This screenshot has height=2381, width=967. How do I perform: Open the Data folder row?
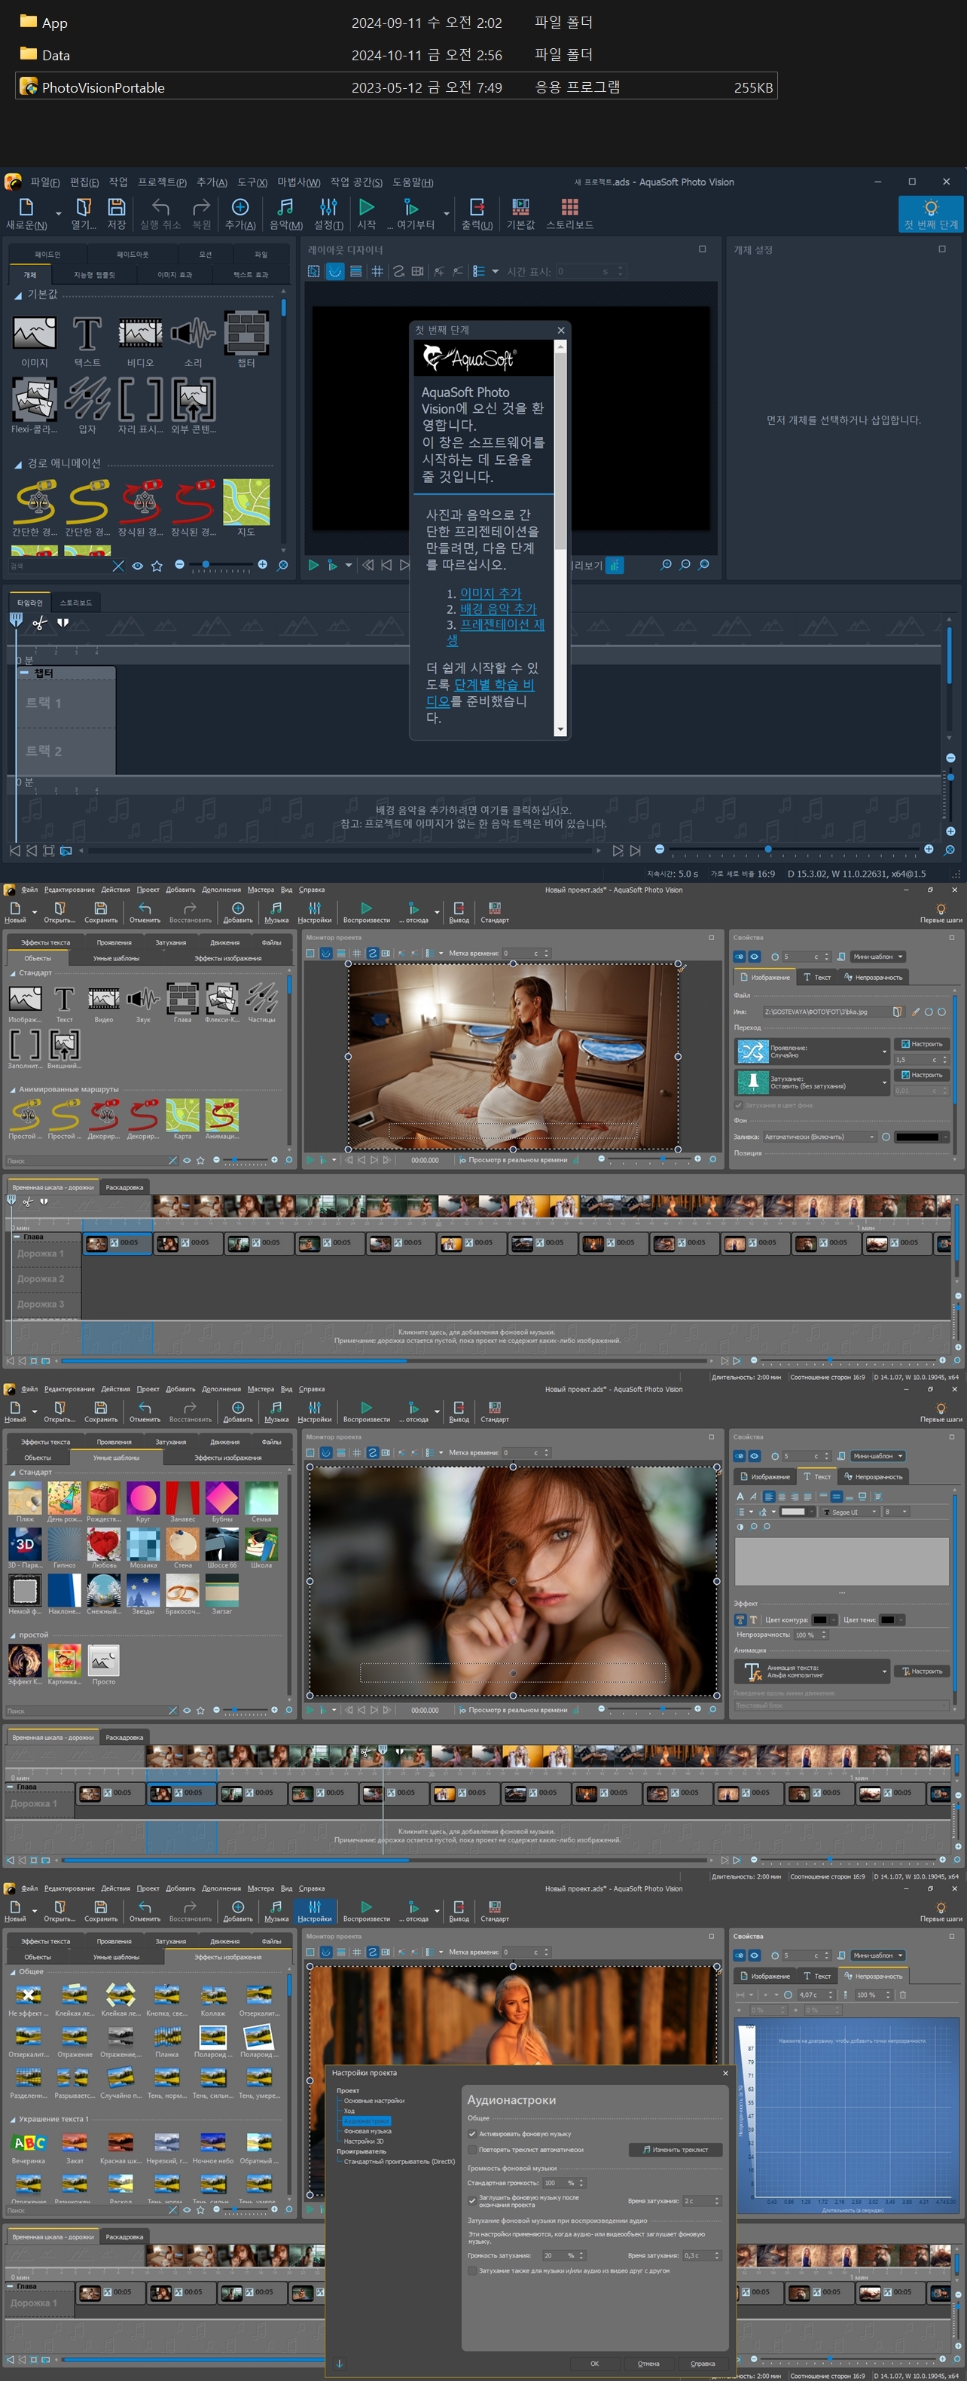click(395, 54)
